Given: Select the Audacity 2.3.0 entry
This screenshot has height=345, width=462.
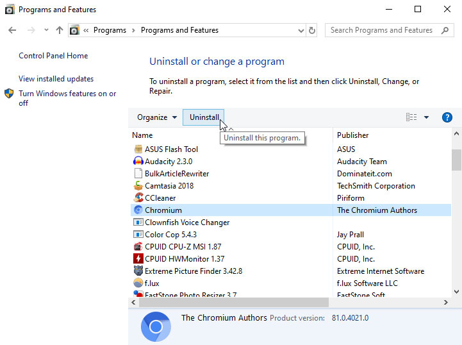Looking at the screenshot, I should click(x=169, y=162).
